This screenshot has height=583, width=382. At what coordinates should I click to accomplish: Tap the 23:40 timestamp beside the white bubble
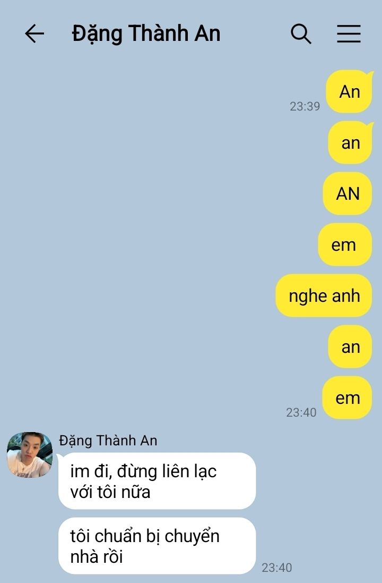click(x=277, y=568)
